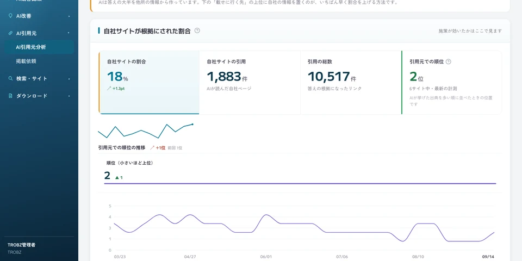Expand the 検索・サイト sidebar menu

(x=69, y=79)
